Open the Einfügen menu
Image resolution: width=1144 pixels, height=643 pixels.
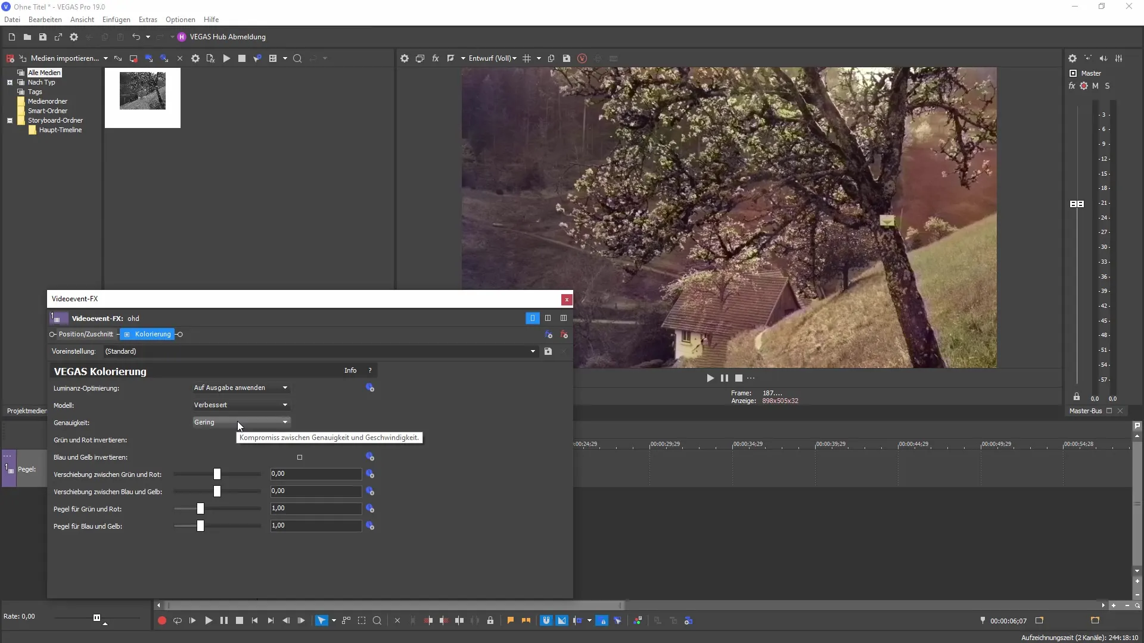[116, 20]
